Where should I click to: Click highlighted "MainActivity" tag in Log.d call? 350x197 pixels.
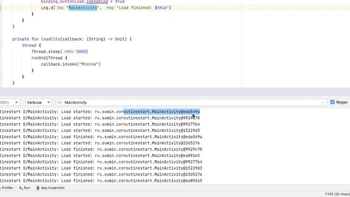coord(83,8)
